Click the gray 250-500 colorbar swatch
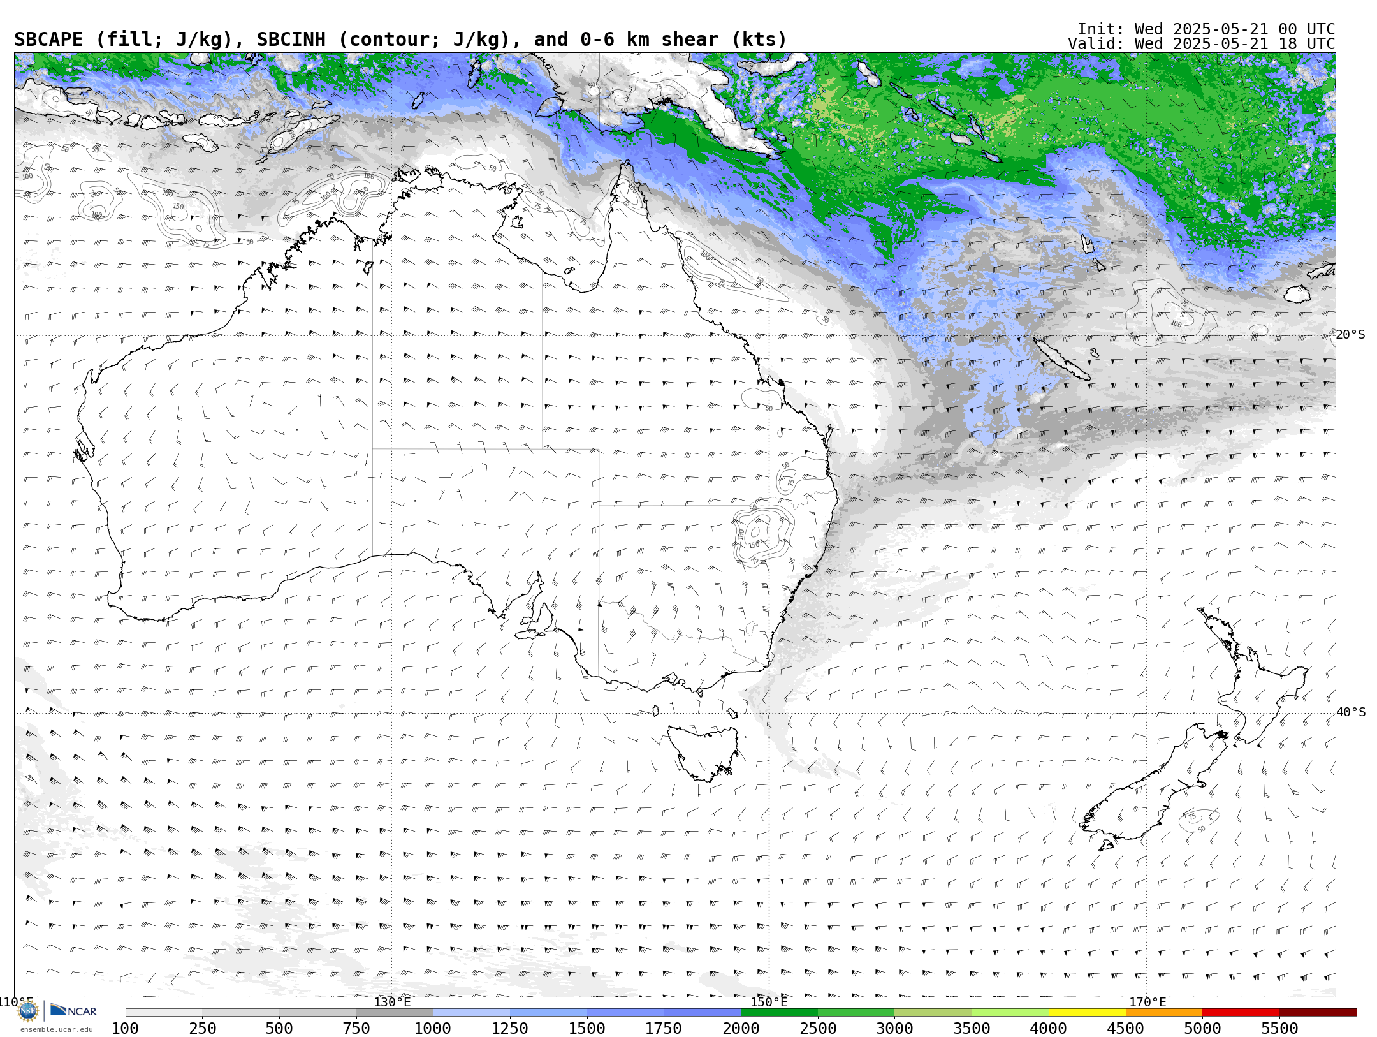This screenshot has width=1377, height=1037. point(241,1013)
